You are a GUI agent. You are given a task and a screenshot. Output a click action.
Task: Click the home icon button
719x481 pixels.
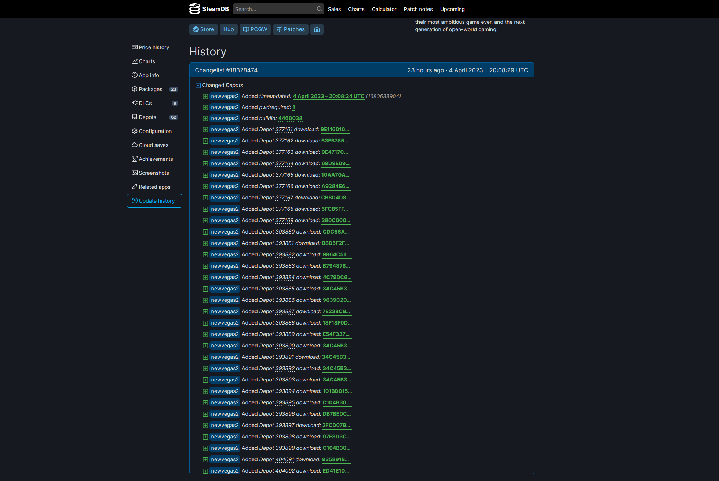click(x=317, y=29)
